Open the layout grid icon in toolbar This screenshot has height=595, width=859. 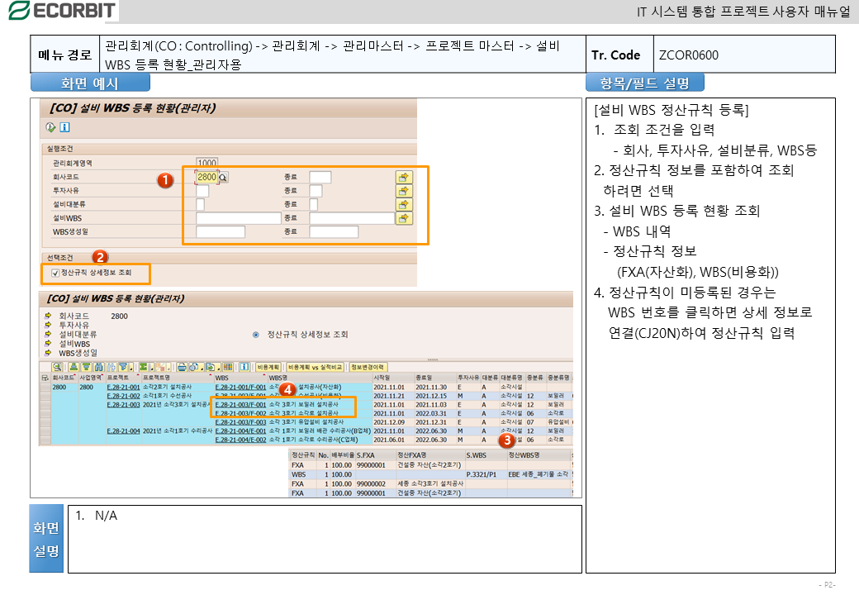tap(228, 367)
